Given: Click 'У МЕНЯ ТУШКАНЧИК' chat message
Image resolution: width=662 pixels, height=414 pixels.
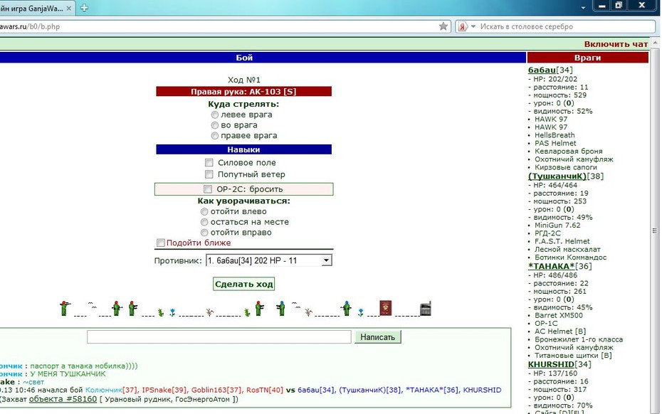Looking at the screenshot, I should pyautogui.click(x=68, y=374).
